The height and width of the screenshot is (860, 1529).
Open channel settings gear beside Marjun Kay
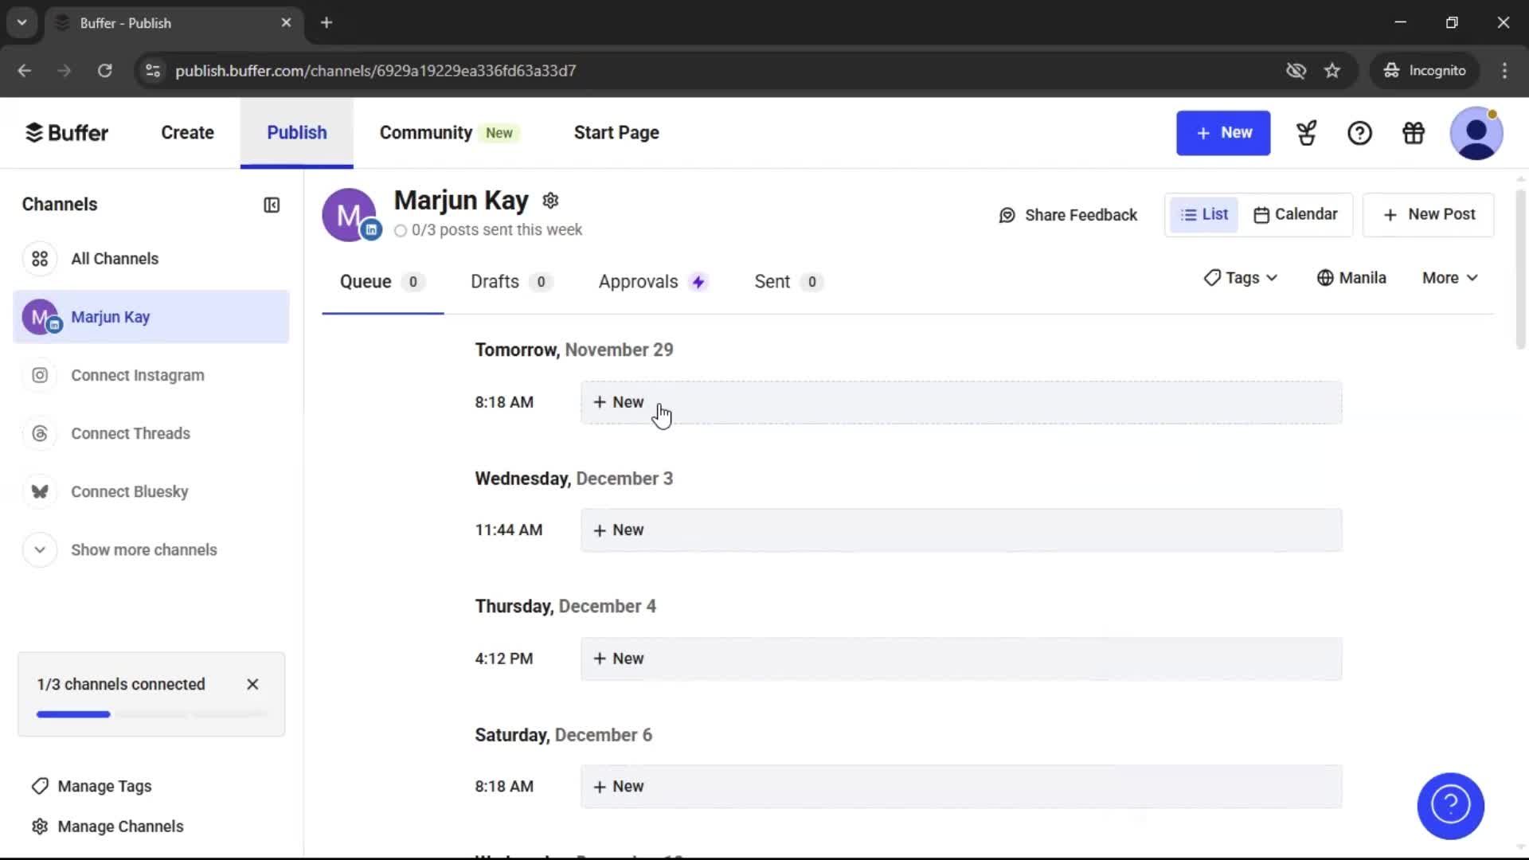pos(550,200)
